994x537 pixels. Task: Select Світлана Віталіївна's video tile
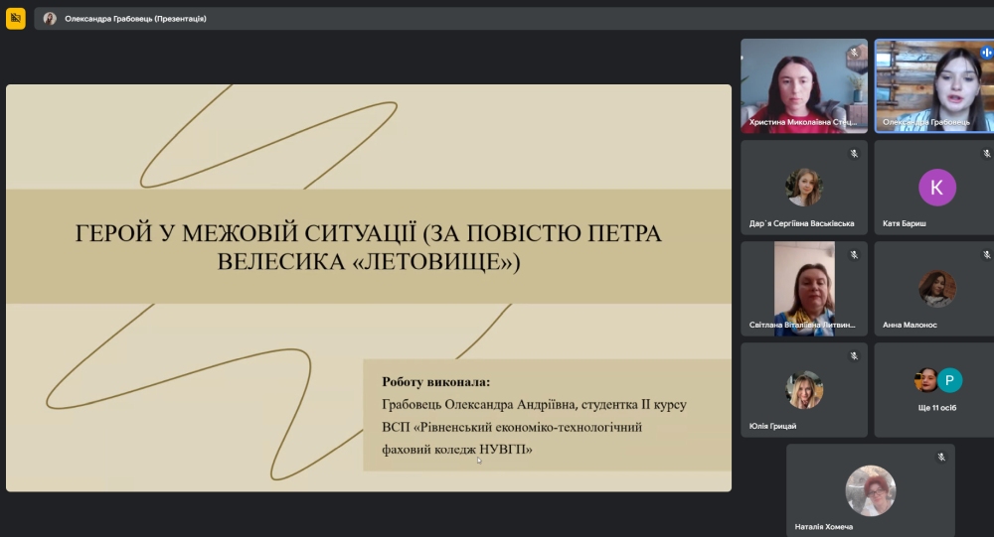pos(803,288)
